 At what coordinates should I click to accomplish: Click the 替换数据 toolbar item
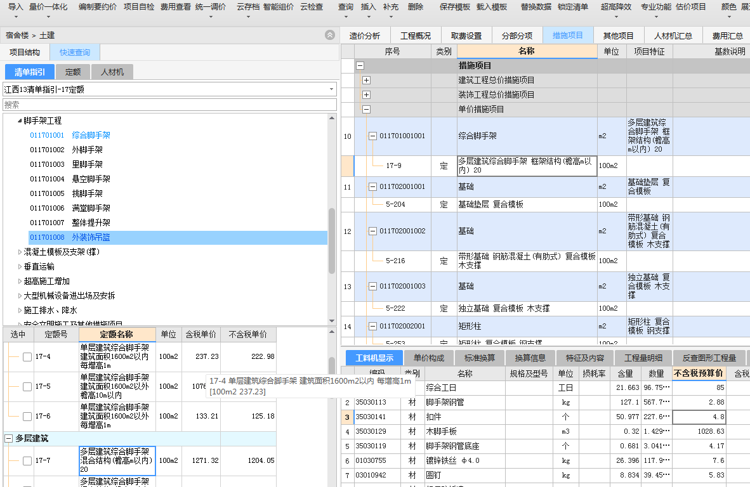pyautogui.click(x=536, y=7)
